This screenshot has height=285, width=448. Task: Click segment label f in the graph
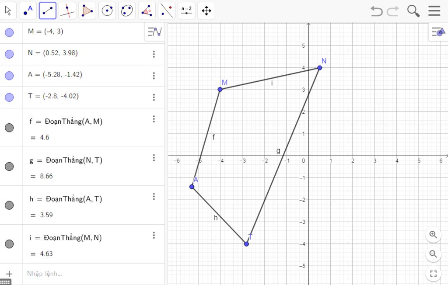(x=213, y=137)
